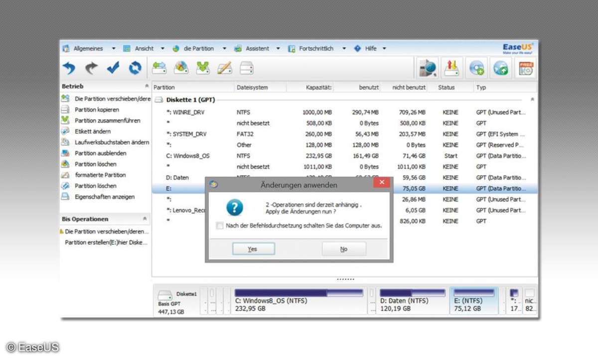
Task: Click the red-arrows drive icon at toolbar right
Action: 452,68
